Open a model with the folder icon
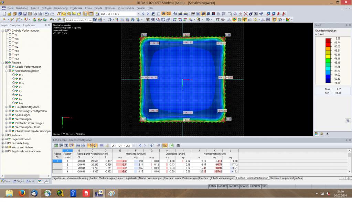The height and width of the screenshot is (202, 352). pos(9,14)
